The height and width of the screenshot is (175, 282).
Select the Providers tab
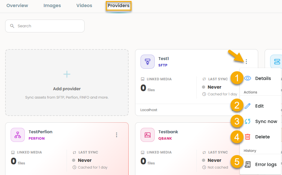119,5
